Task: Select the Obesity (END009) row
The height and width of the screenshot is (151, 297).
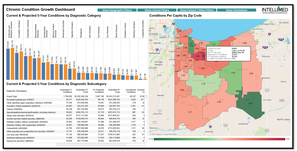Action: (75, 109)
